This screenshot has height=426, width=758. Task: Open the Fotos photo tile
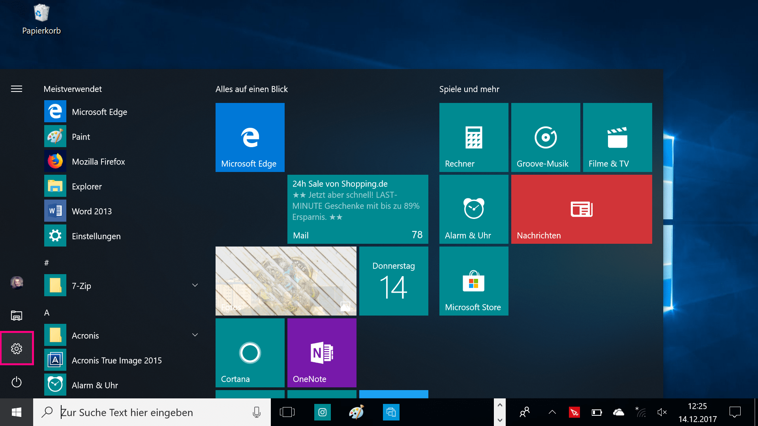[286, 281]
